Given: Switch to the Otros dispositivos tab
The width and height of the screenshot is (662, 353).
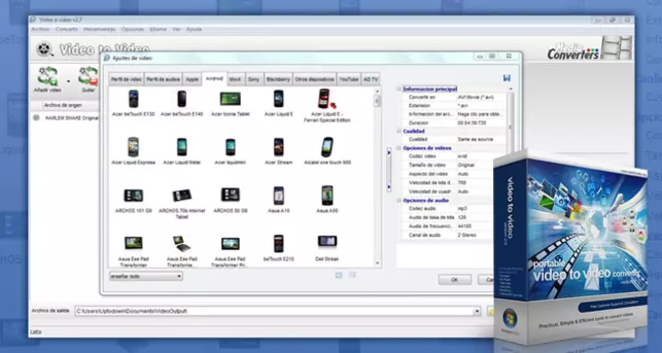Looking at the screenshot, I should coord(314,79).
